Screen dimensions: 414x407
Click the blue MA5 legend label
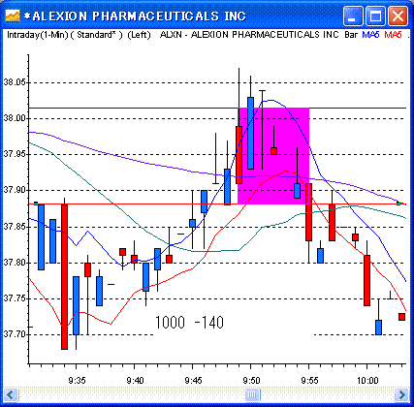[370, 35]
